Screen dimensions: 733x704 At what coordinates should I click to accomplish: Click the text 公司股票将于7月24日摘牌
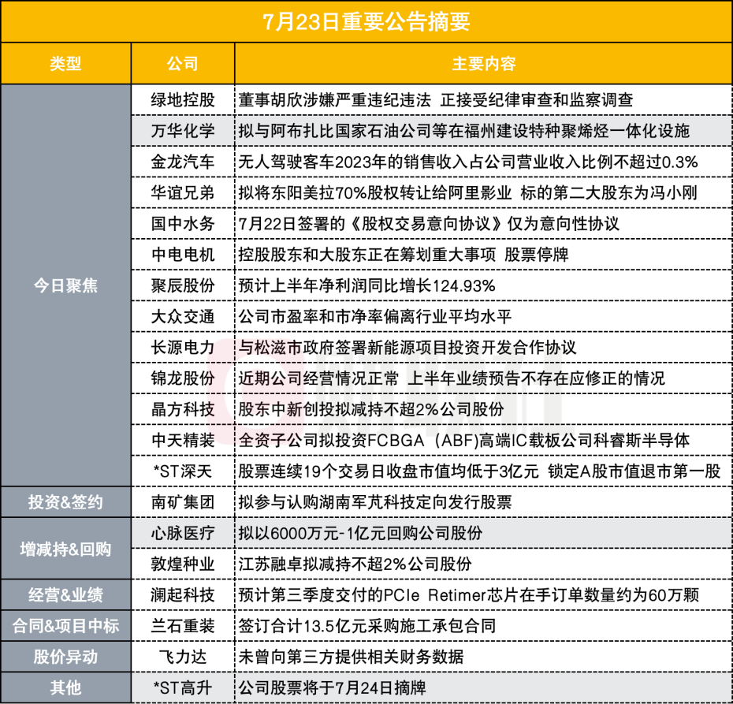(x=333, y=687)
